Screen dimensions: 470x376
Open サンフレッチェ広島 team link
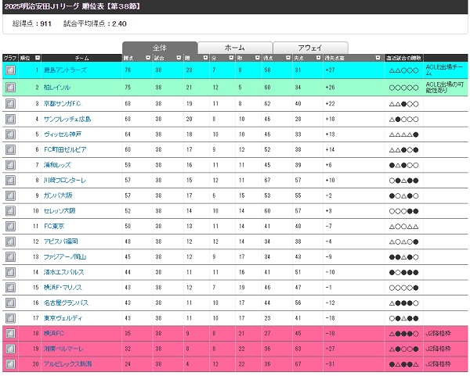coord(67,119)
